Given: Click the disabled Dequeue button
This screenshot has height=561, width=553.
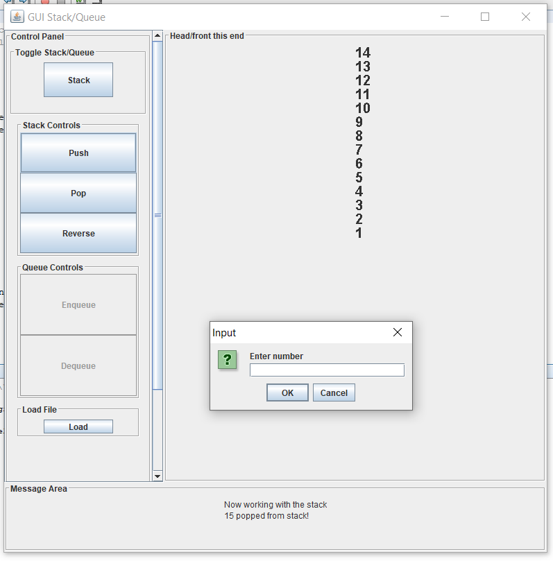Looking at the screenshot, I should coord(78,365).
